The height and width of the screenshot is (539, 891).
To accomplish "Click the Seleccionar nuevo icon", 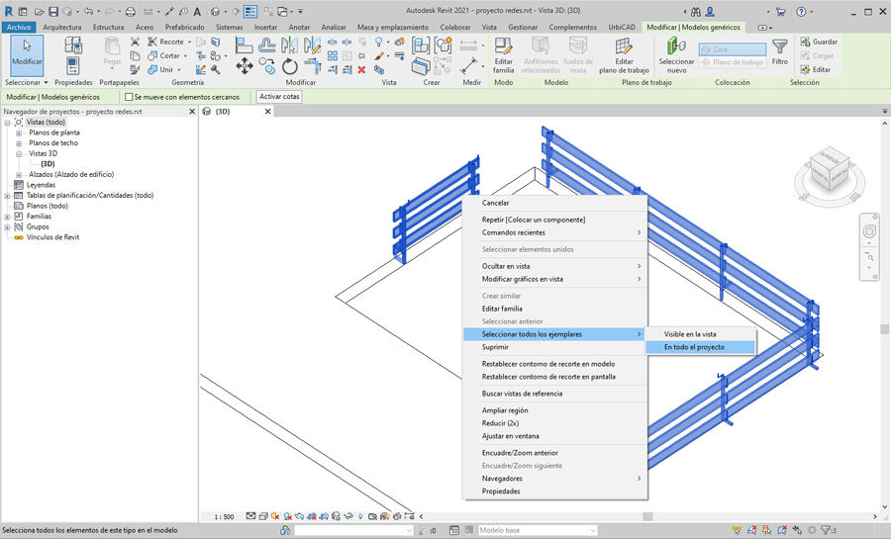I will [676, 54].
